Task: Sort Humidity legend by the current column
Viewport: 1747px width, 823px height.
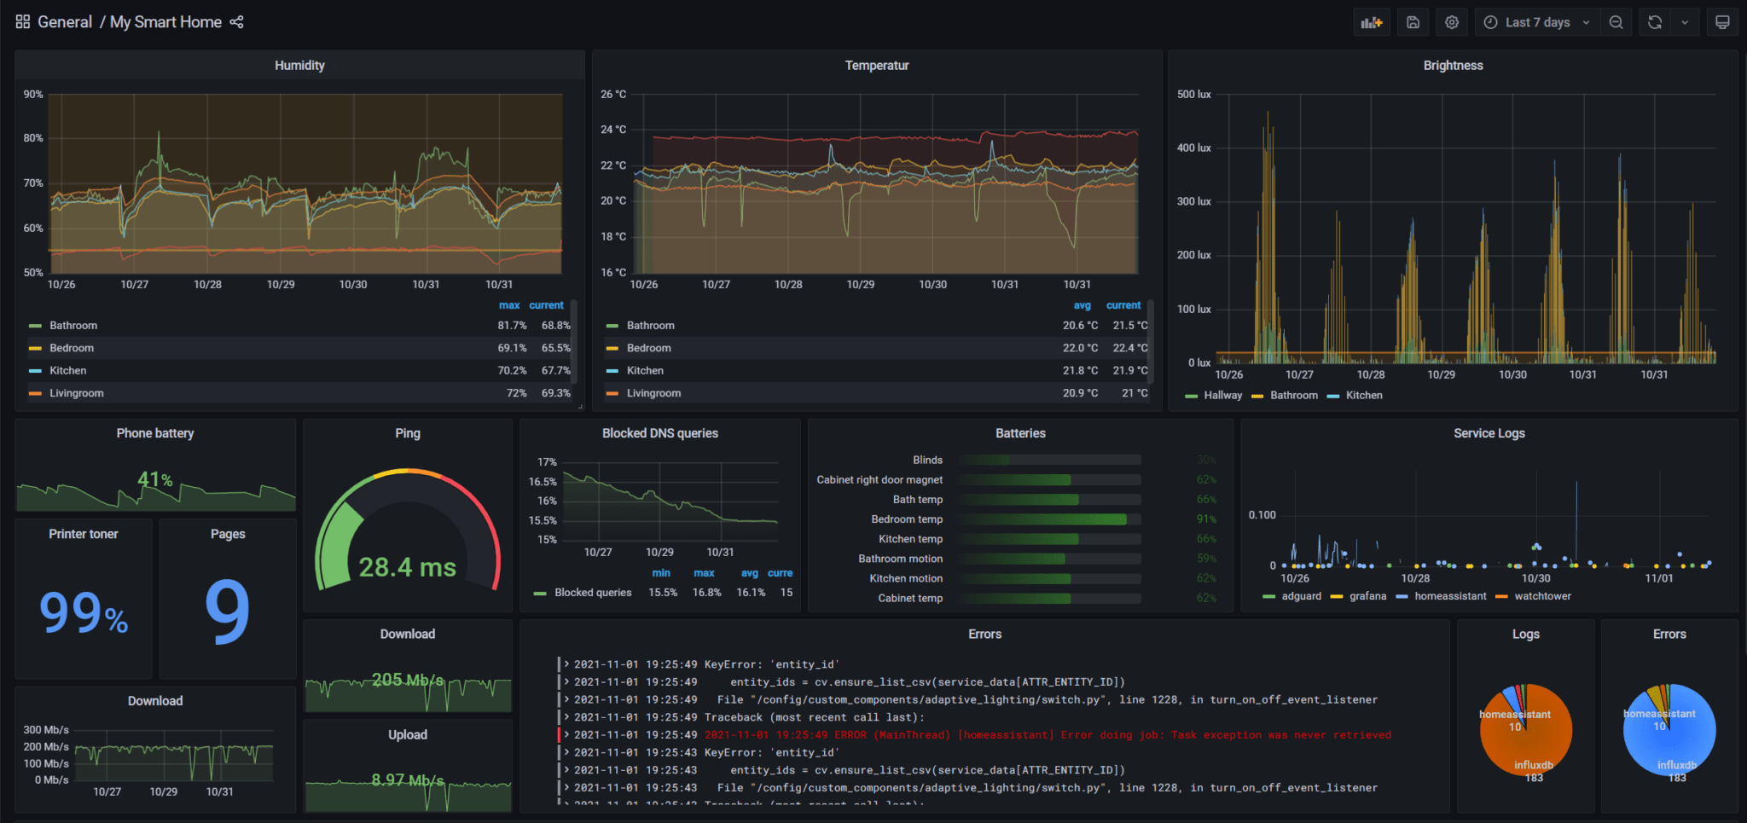Action: pos(547,304)
